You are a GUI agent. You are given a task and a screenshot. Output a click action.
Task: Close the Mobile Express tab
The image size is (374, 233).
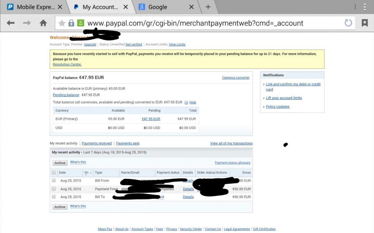coord(60,7)
